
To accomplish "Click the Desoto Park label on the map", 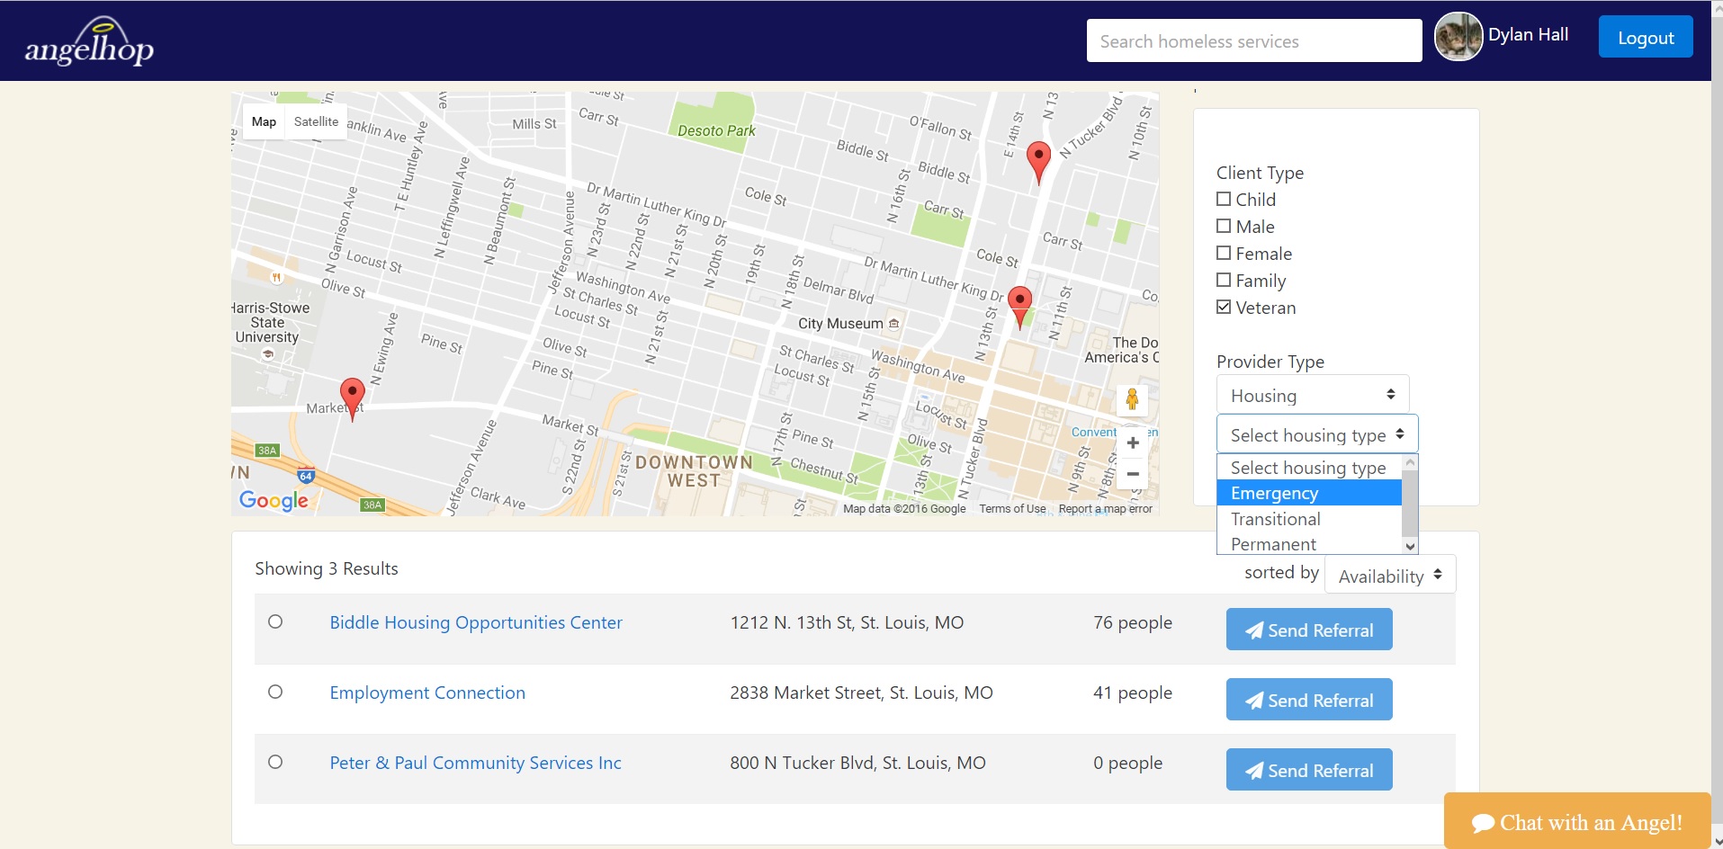I will coord(716,130).
